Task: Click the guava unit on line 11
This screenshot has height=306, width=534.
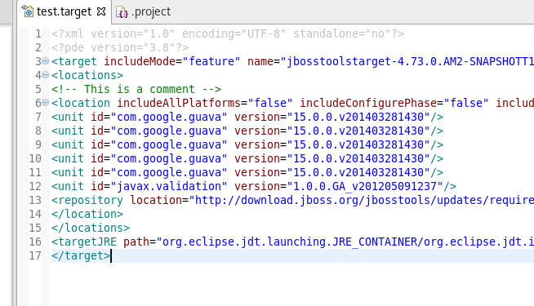Action: pyautogui.click(x=247, y=172)
